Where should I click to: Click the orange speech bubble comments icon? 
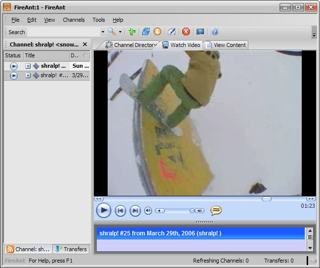pos(216,211)
